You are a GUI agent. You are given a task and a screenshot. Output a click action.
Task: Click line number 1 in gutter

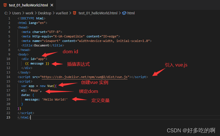(x=9, y=19)
